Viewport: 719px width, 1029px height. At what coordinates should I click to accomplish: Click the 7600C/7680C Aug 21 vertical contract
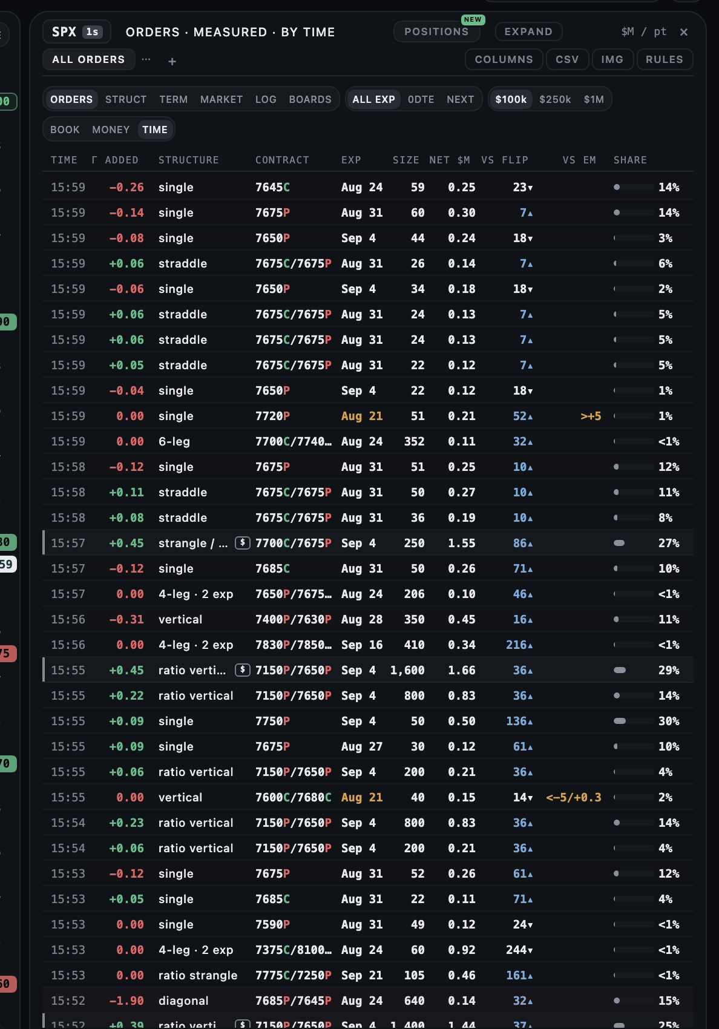click(x=294, y=797)
